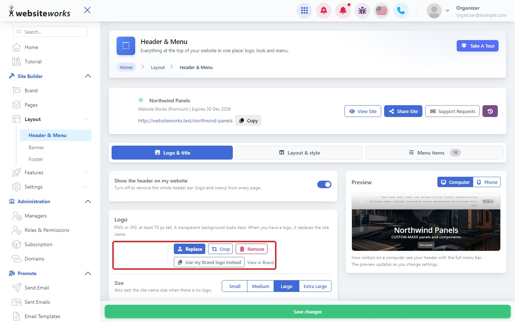Click the alert bell with plus icon
This screenshot has width=515, height=322.
tap(324, 11)
